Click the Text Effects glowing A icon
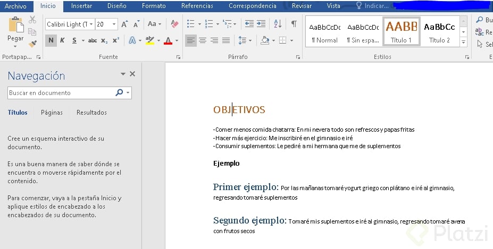Viewport: 493px width, 249px height. 132,40
